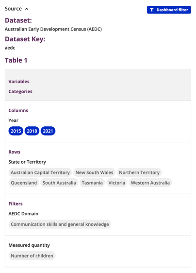Image resolution: width=196 pixels, height=273 pixels.
Task: Select the New South Wales chip
Action: [x=94, y=172]
